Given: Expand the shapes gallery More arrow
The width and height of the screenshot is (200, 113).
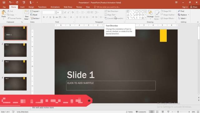Looking at the screenshot, I should 145,18.
